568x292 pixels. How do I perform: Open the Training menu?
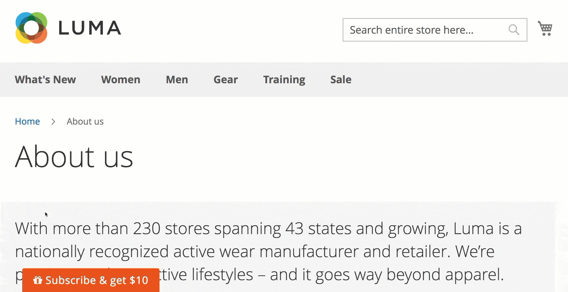(x=284, y=79)
